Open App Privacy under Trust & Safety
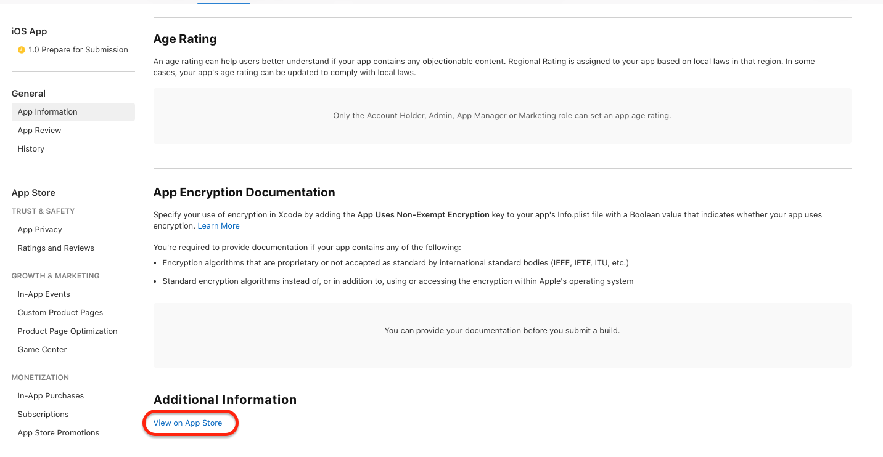Screen dimensions: 883x457 point(39,229)
